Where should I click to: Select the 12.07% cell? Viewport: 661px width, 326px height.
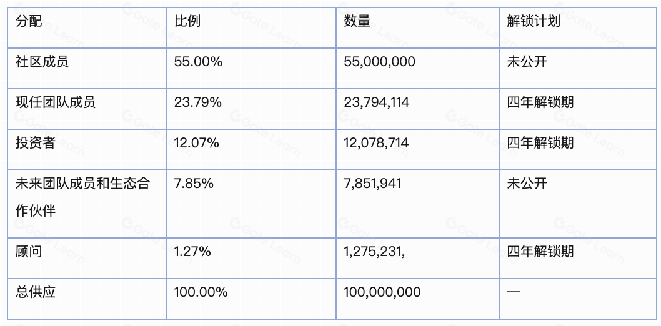(251, 149)
